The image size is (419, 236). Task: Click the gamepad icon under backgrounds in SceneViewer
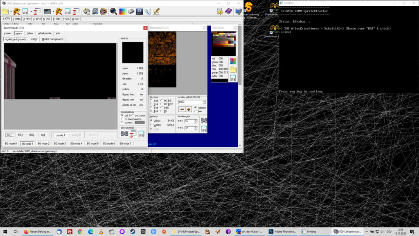click(124, 134)
